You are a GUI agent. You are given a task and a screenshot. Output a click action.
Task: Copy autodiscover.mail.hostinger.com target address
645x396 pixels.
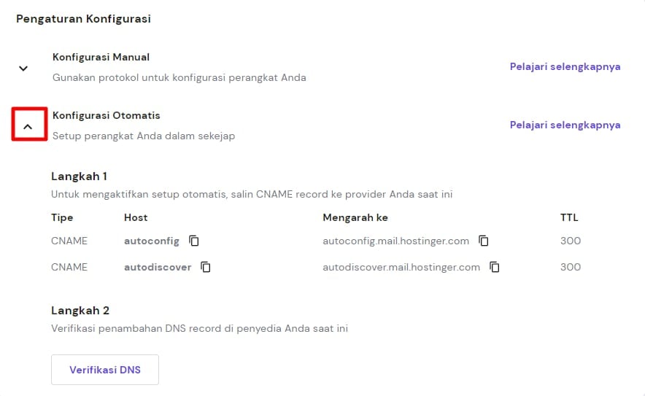click(495, 267)
